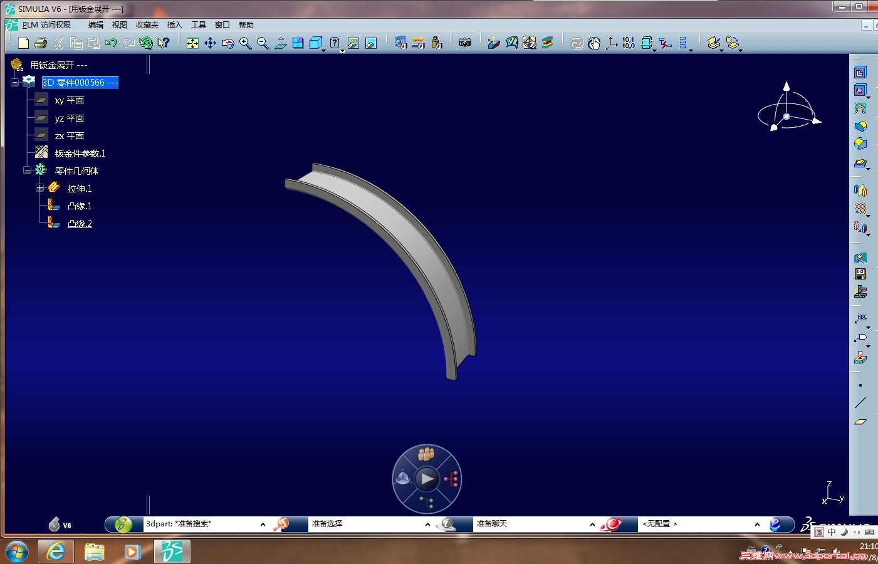Open the media player taskbar icon
The height and width of the screenshot is (564, 878).
click(x=133, y=551)
